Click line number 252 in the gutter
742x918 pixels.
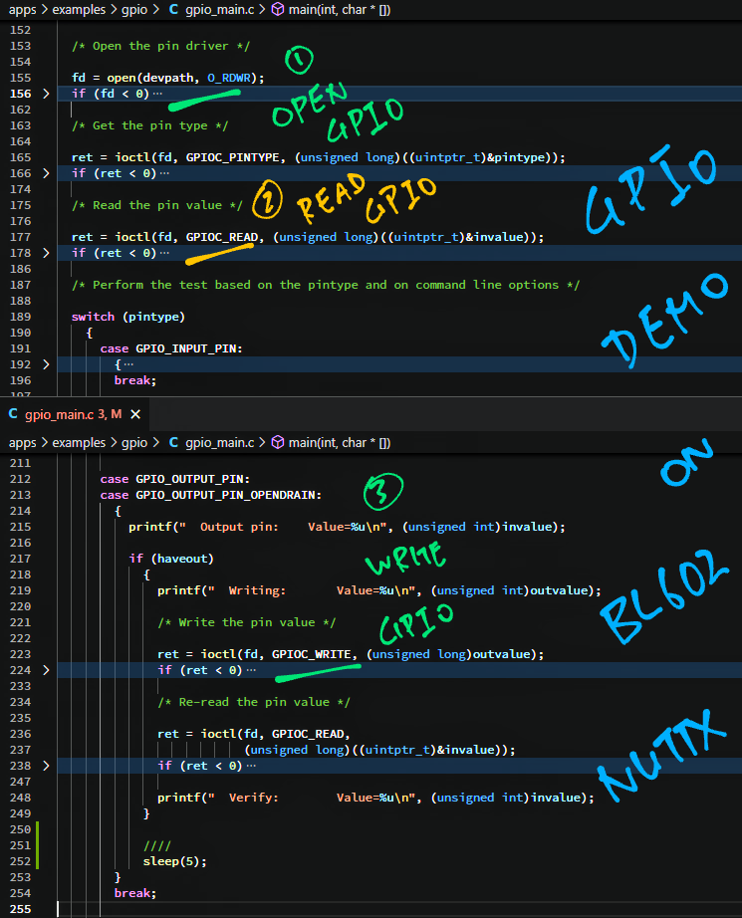point(18,861)
